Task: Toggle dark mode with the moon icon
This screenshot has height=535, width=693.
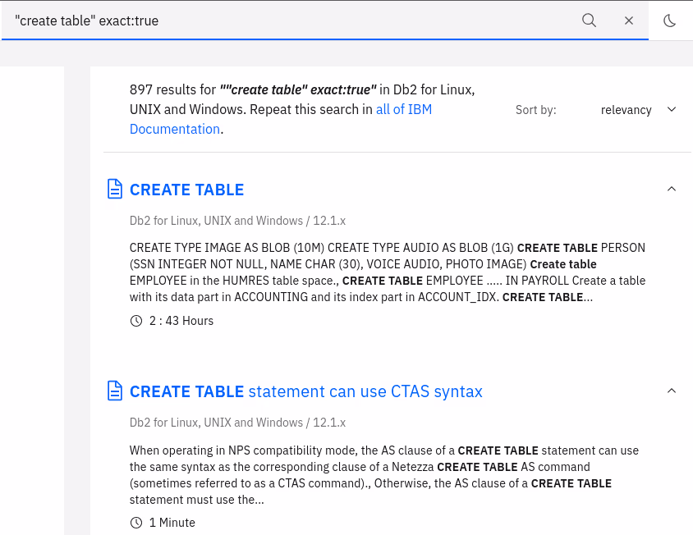Action: click(x=669, y=21)
